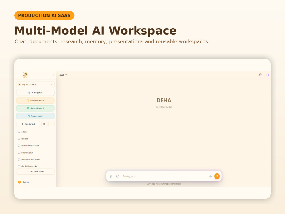Open Sunum Üretimi presentation generator
285x214 pixels.
(x=35, y=108)
